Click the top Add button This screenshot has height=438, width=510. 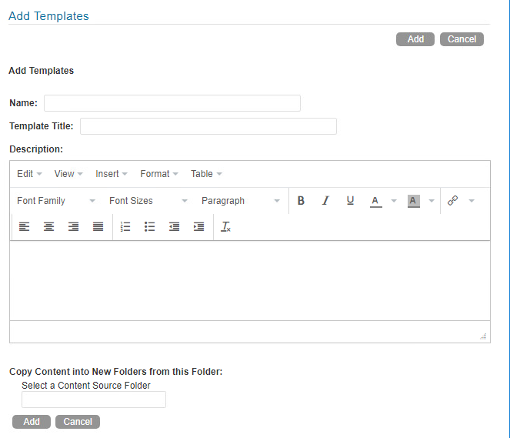tap(415, 39)
